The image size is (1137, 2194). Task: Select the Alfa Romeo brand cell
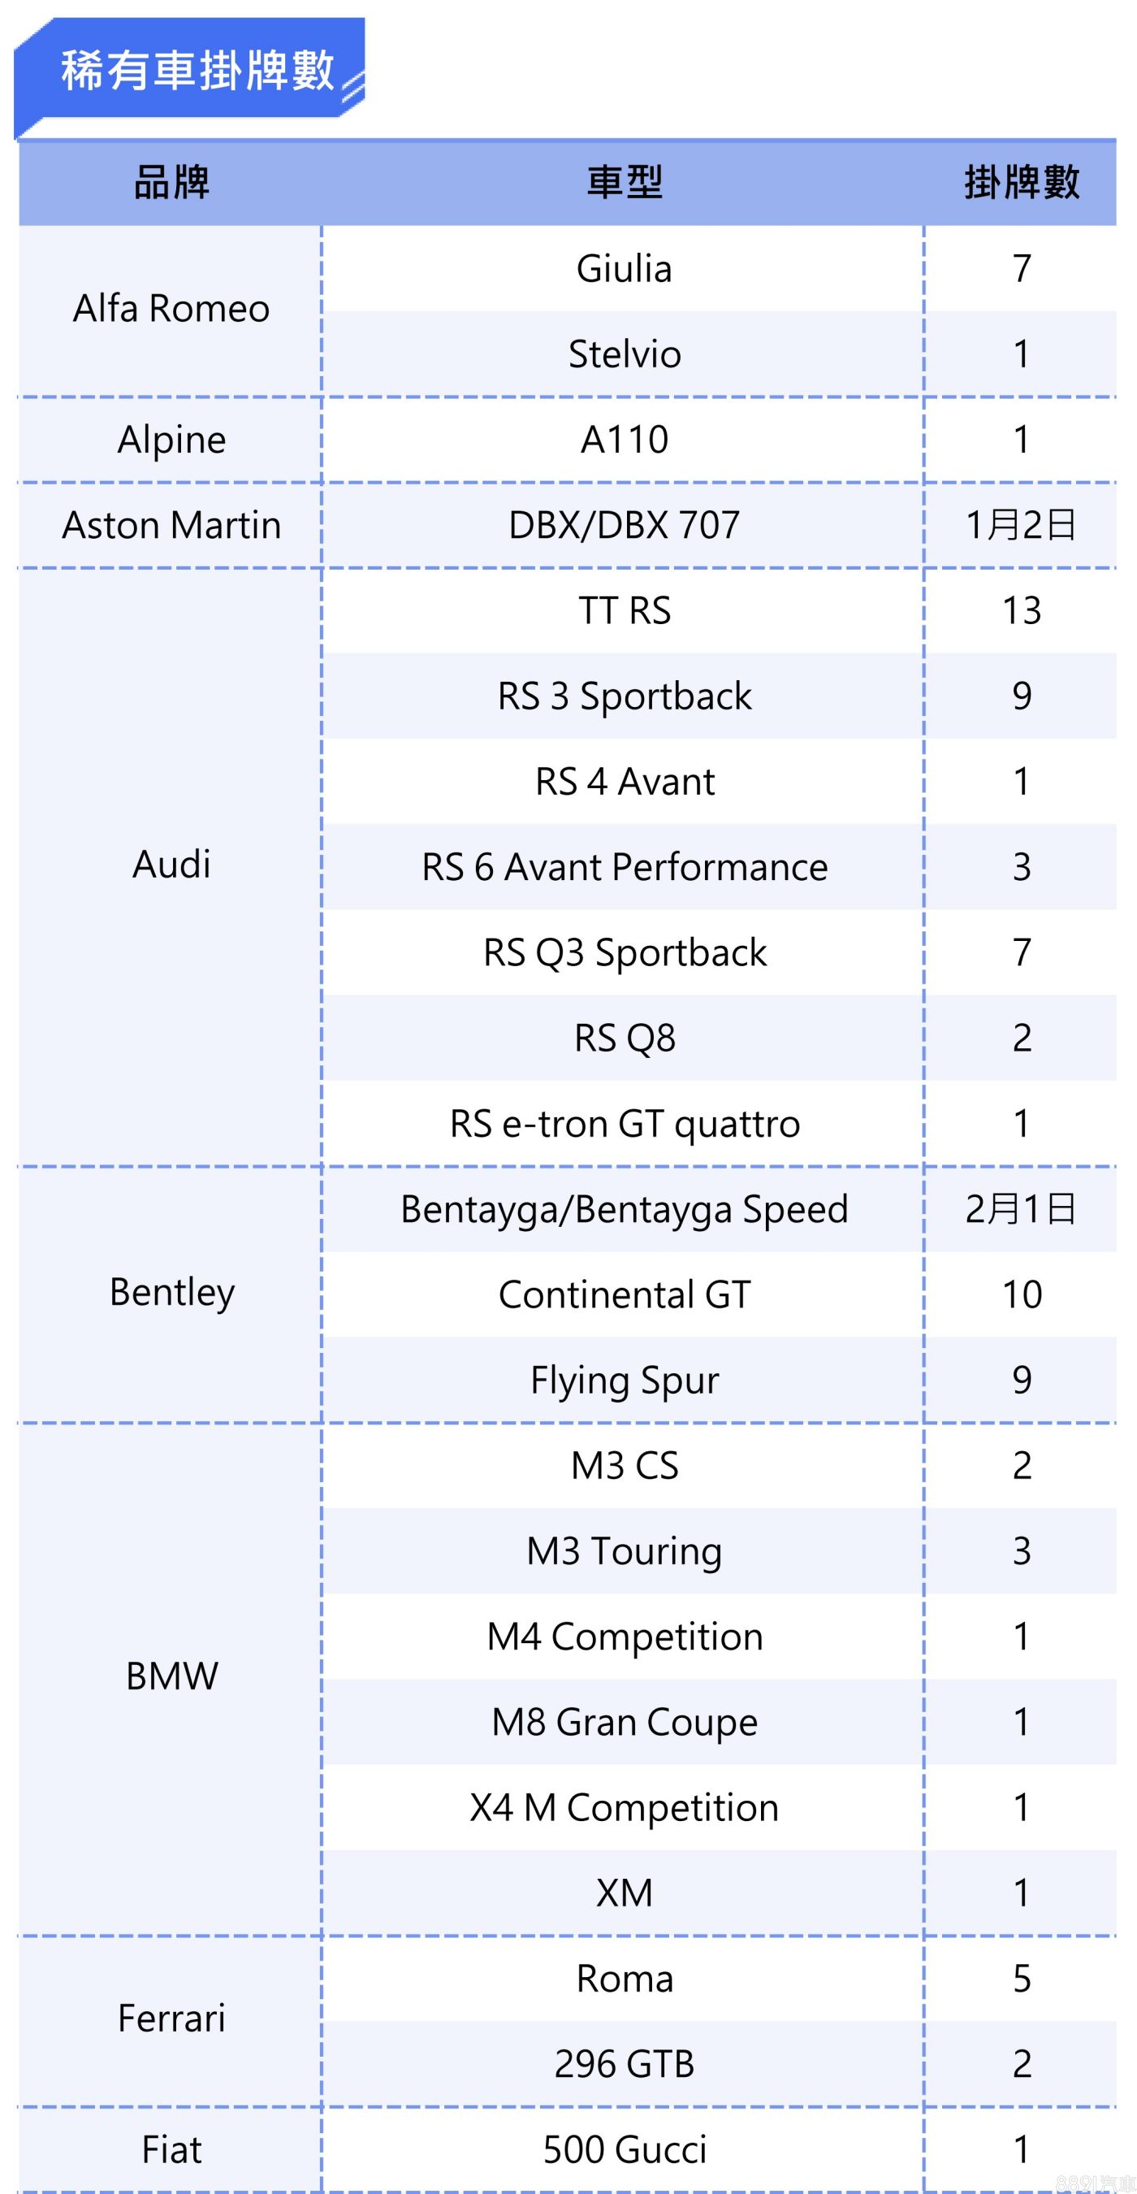171,309
